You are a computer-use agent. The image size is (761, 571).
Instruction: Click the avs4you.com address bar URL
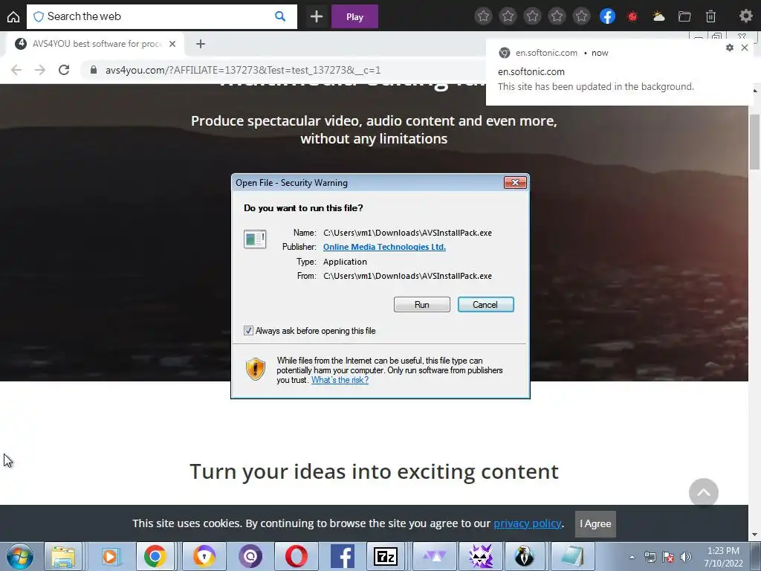point(243,70)
